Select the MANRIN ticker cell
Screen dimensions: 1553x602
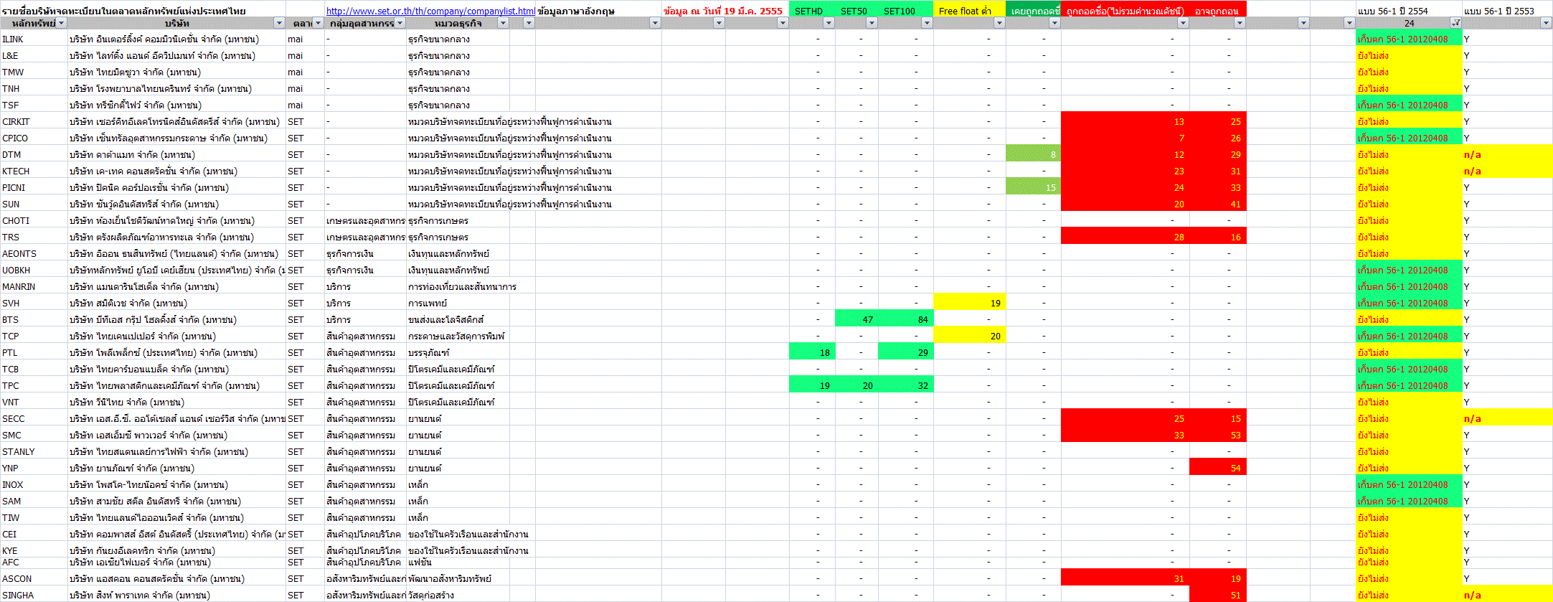tap(34, 286)
